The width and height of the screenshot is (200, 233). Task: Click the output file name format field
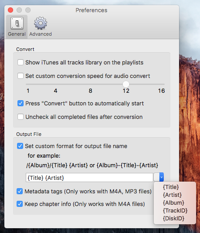[90, 177]
